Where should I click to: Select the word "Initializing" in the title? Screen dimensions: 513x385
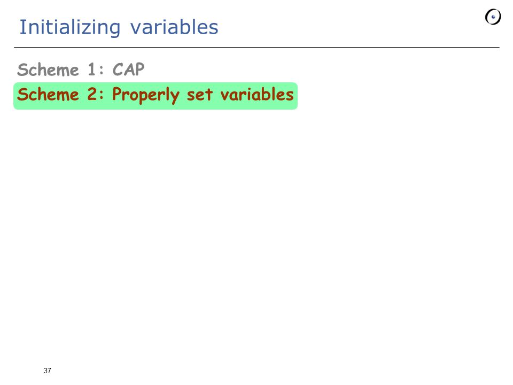click(70, 27)
